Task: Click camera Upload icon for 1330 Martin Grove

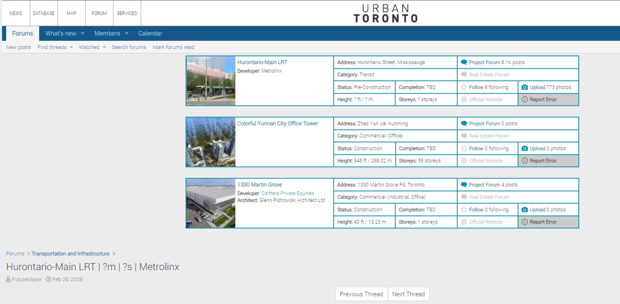Action: pos(525,210)
